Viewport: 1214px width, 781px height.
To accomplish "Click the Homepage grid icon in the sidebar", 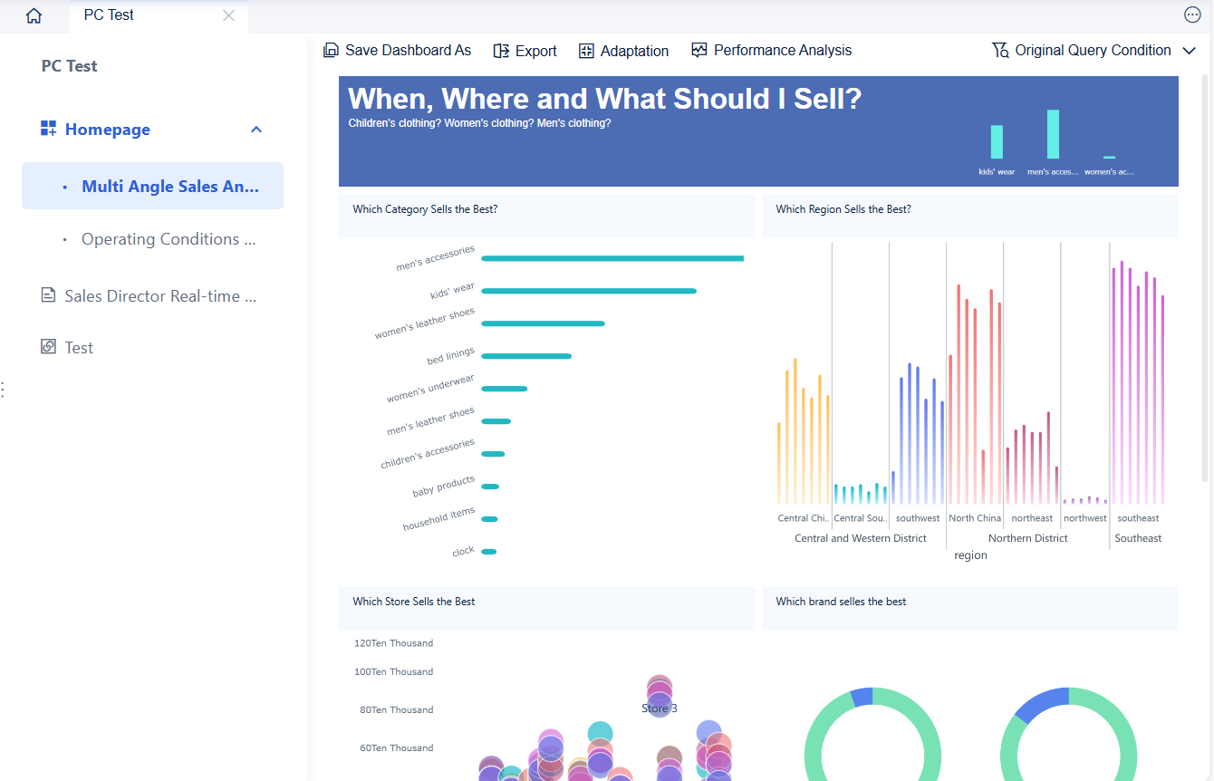I will (49, 129).
